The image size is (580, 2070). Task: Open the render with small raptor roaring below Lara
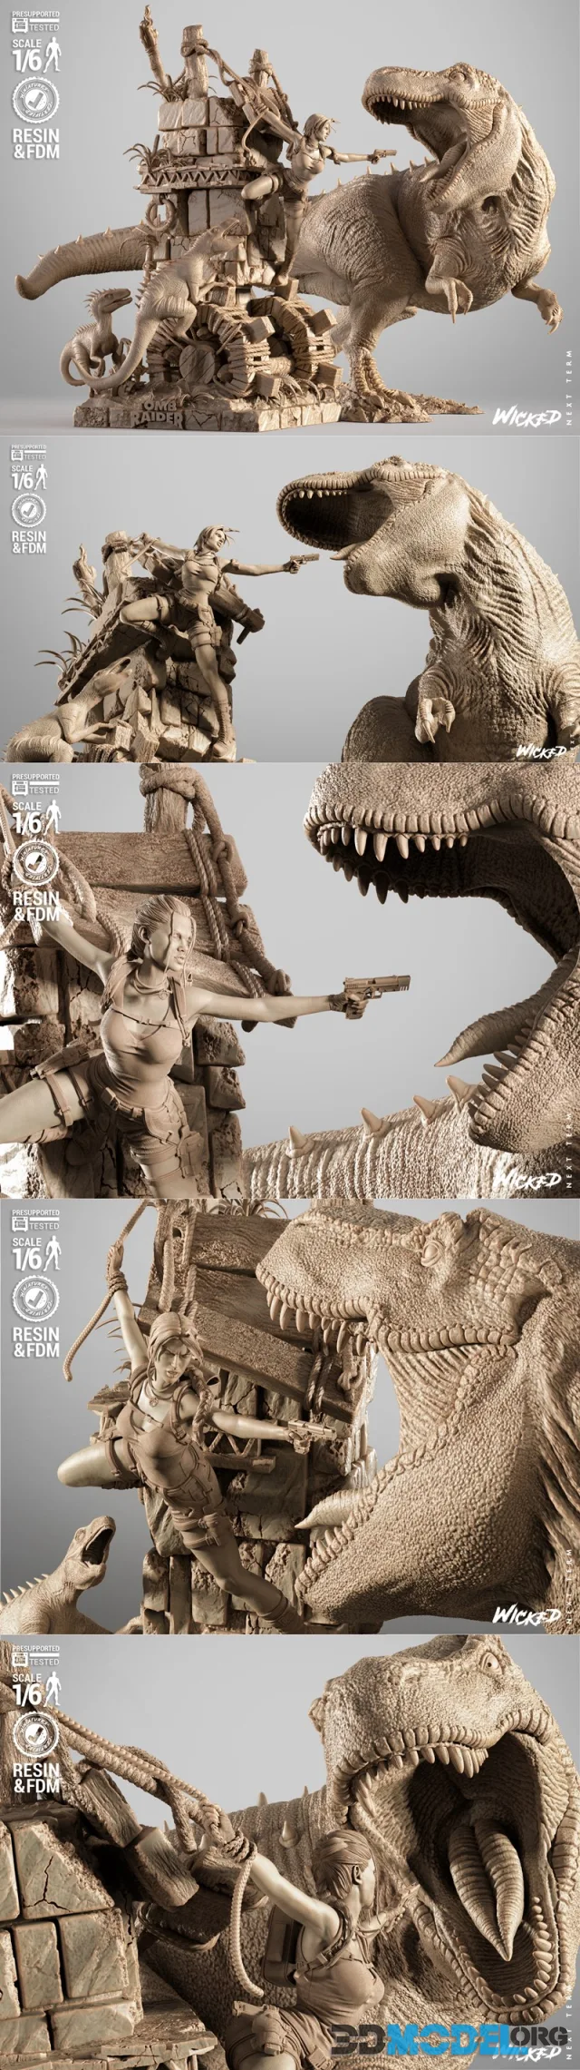pyautogui.click(x=290, y=1418)
